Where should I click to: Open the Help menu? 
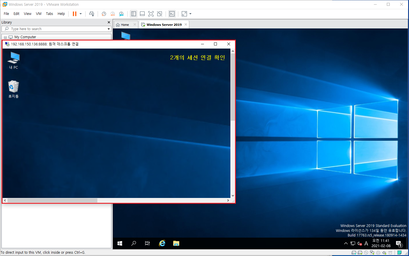61,14
